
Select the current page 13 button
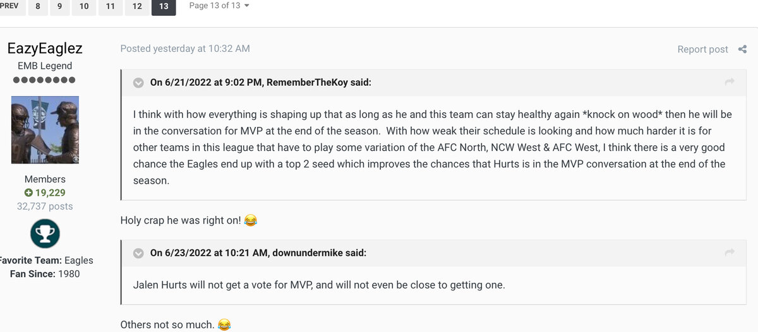click(x=164, y=6)
